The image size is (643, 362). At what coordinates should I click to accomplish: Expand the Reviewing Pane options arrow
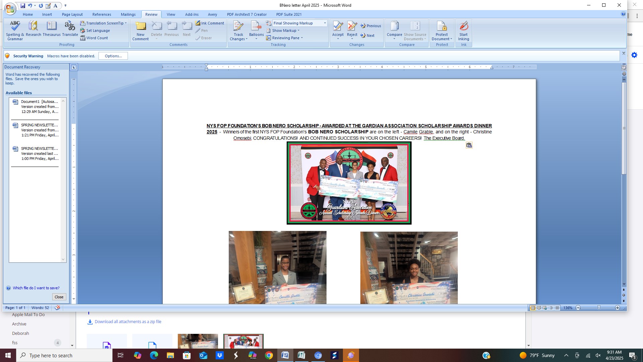coord(302,38)
